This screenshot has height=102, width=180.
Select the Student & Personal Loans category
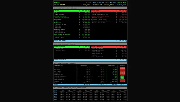pos(109,16)
